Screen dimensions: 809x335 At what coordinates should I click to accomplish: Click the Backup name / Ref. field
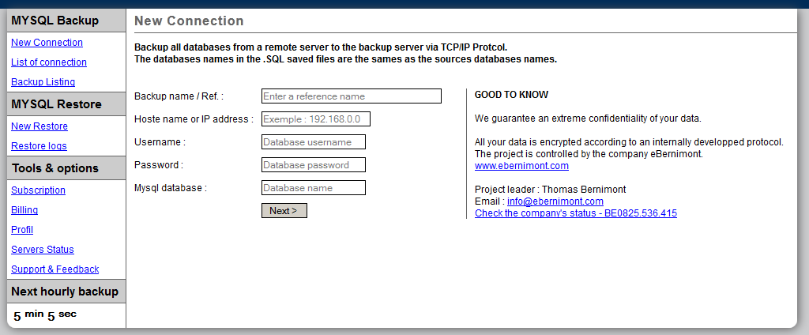[351, 96]
